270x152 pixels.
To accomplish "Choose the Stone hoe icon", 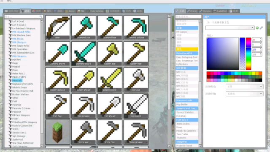I will (110, 132).
